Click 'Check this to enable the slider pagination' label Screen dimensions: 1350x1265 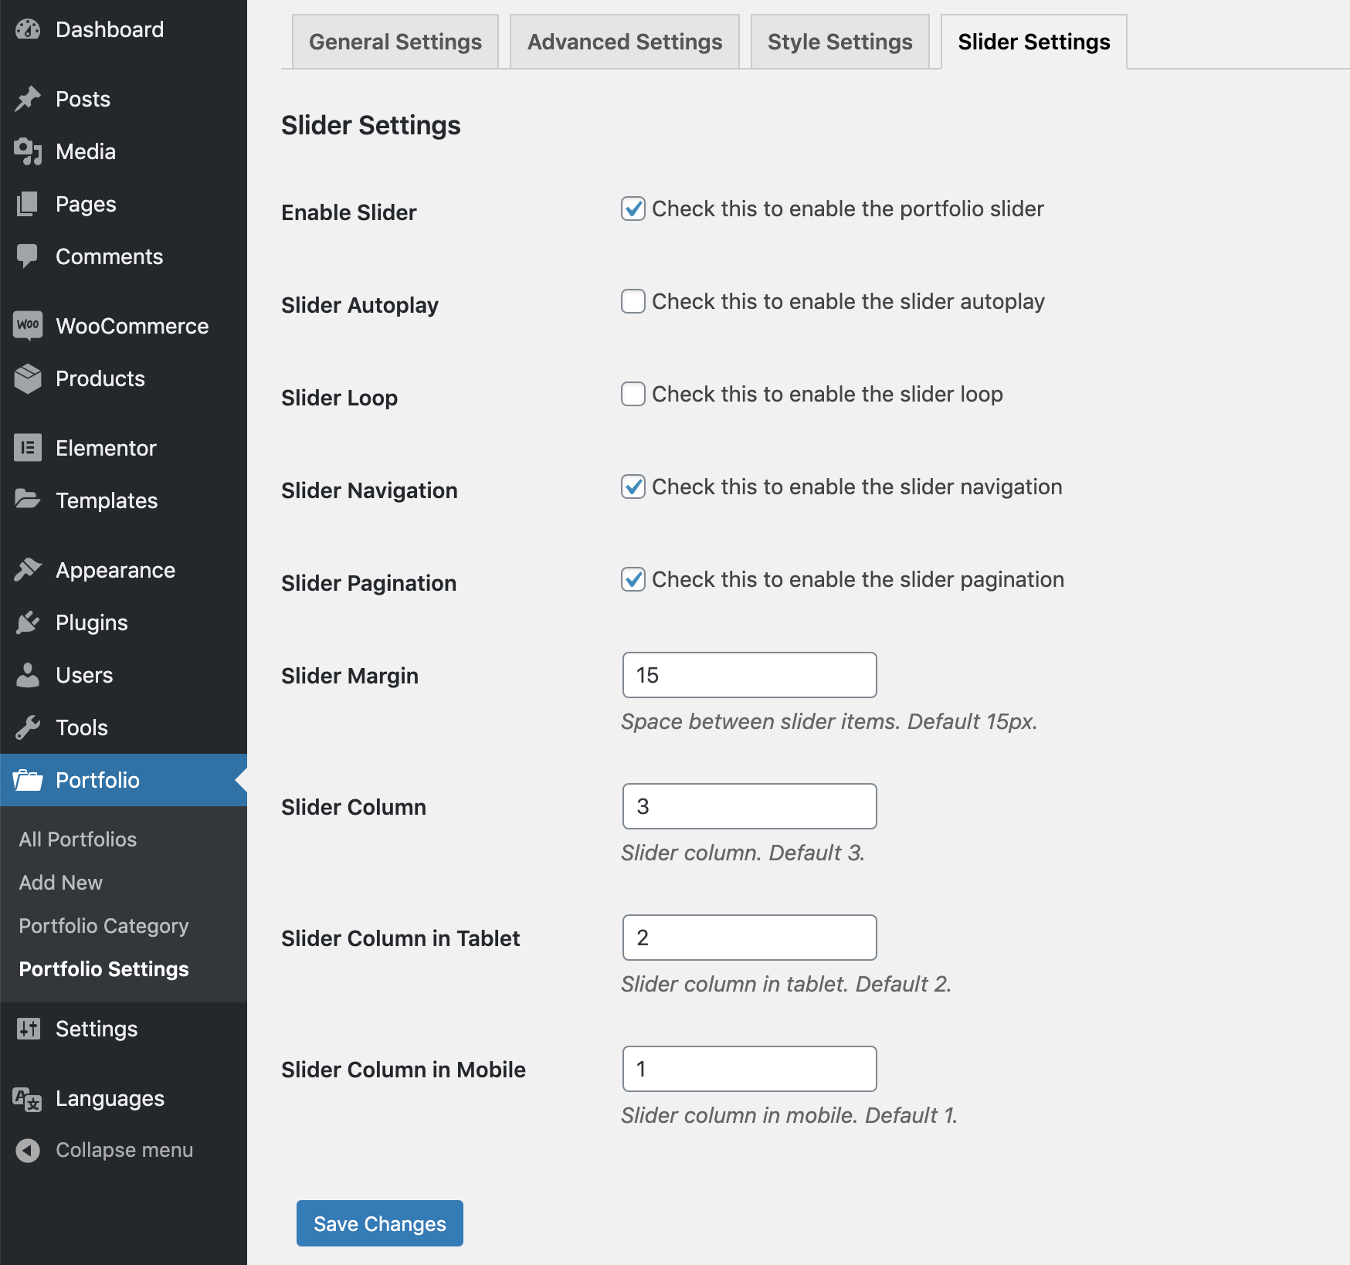pos(858,579)
